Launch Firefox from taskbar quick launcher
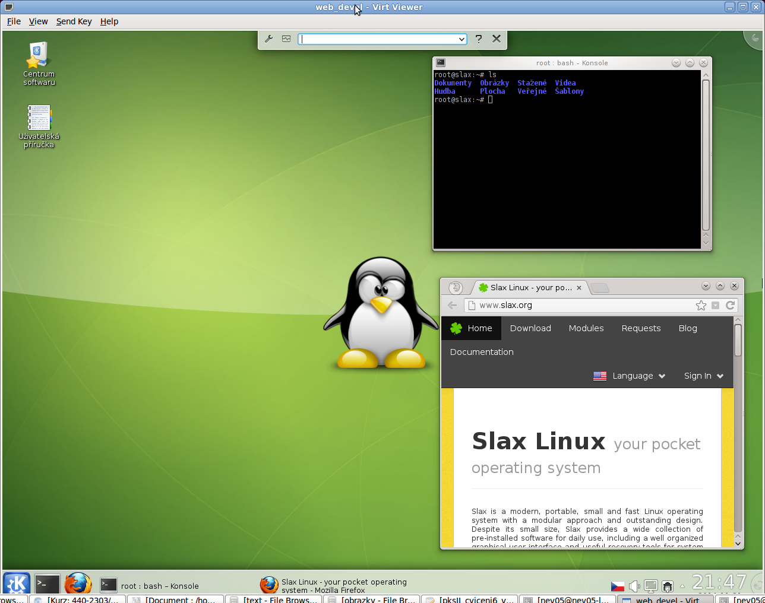Screen dimensions: 765x603 [78, 584]
